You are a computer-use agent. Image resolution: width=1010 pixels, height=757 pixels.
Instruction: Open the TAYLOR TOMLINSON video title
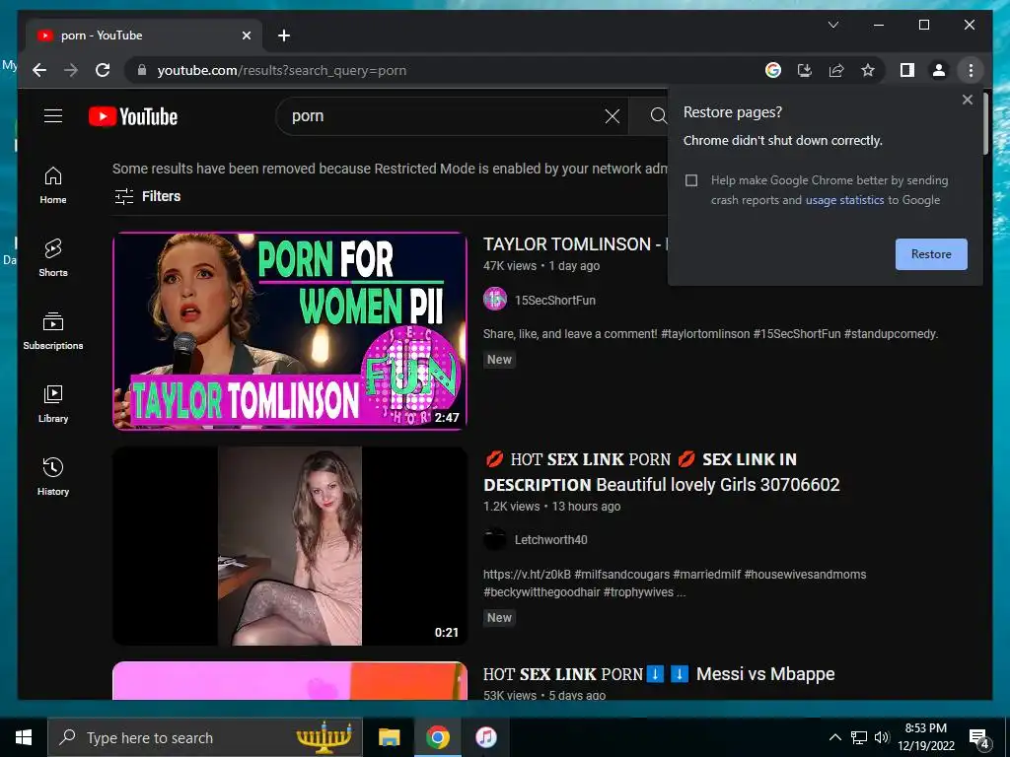click(575, 244)
